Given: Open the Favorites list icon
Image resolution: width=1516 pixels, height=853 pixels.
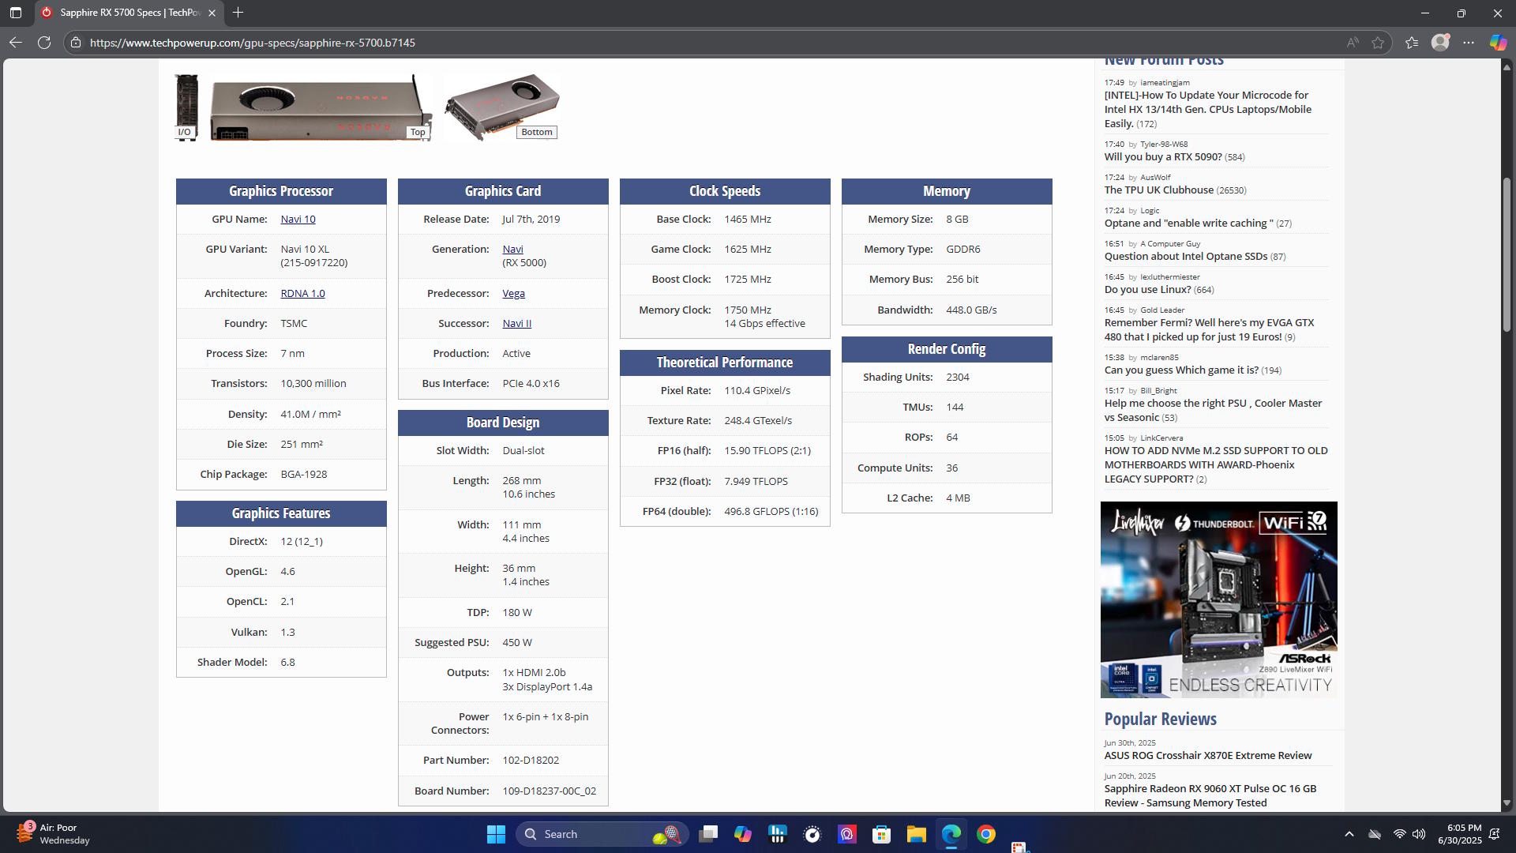Looking at the screenshot, I should click(1412, 43).
